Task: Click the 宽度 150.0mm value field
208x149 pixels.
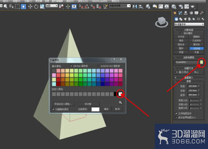Action: point(193,86)
